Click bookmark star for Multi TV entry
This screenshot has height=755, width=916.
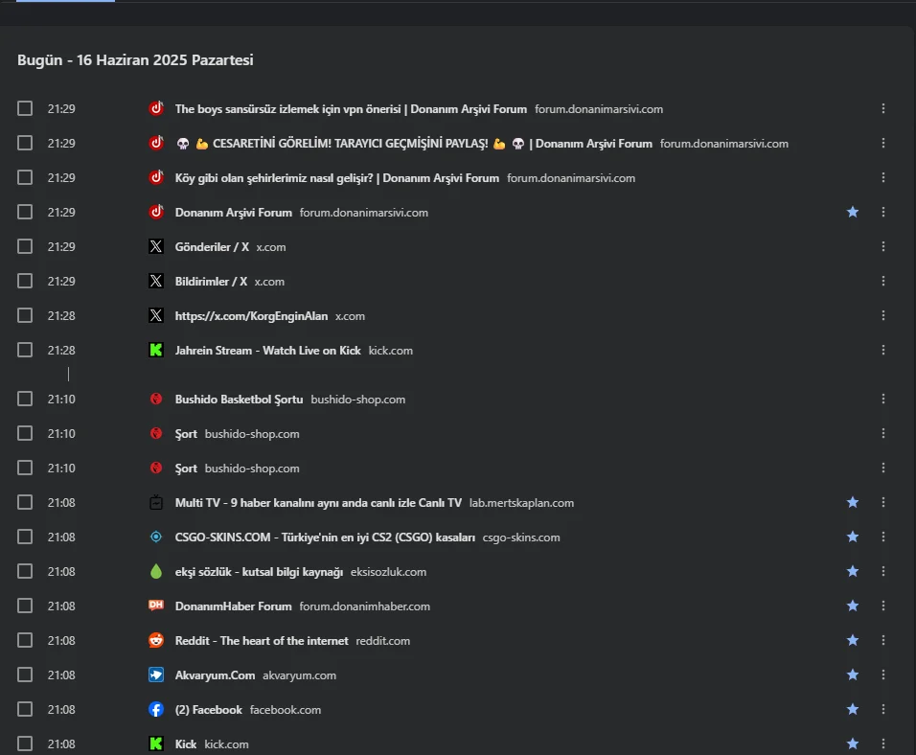pyautogui.click(x=853, y=503)
